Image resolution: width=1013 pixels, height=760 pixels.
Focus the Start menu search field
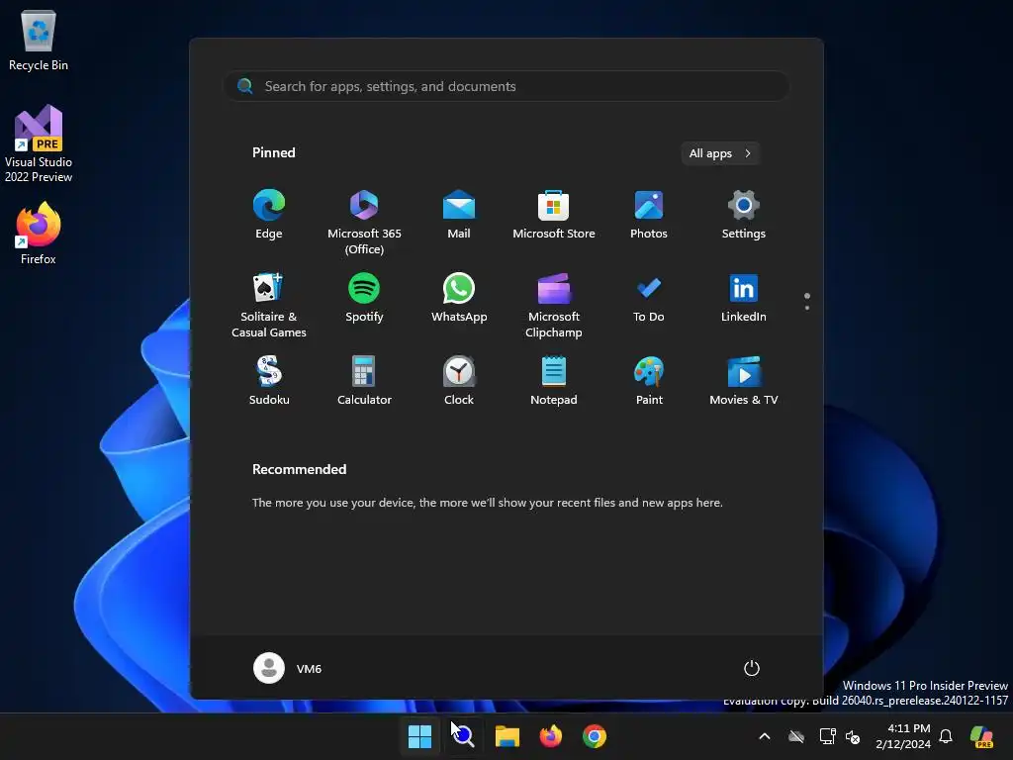(x=506, y=87)
